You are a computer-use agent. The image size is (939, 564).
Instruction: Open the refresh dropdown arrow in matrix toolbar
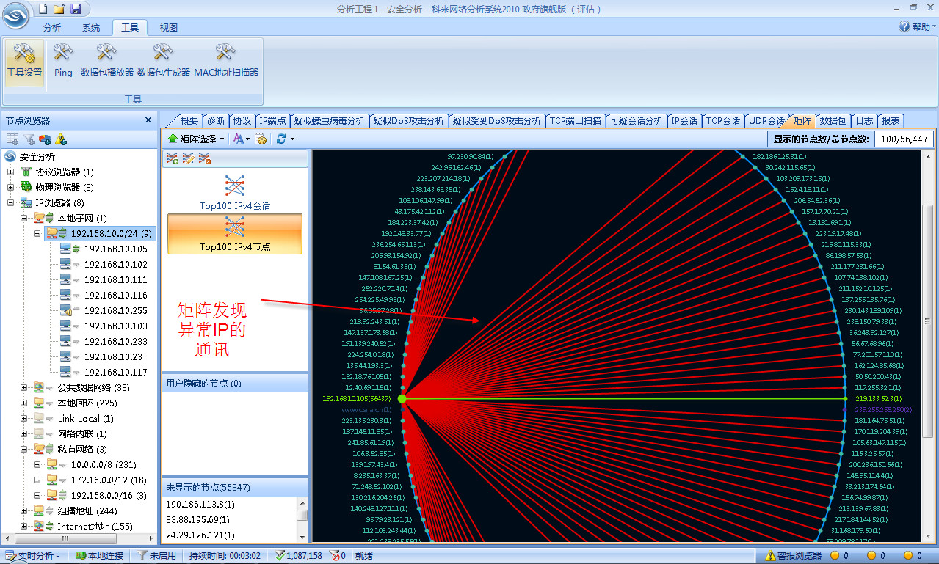[292, 139]
